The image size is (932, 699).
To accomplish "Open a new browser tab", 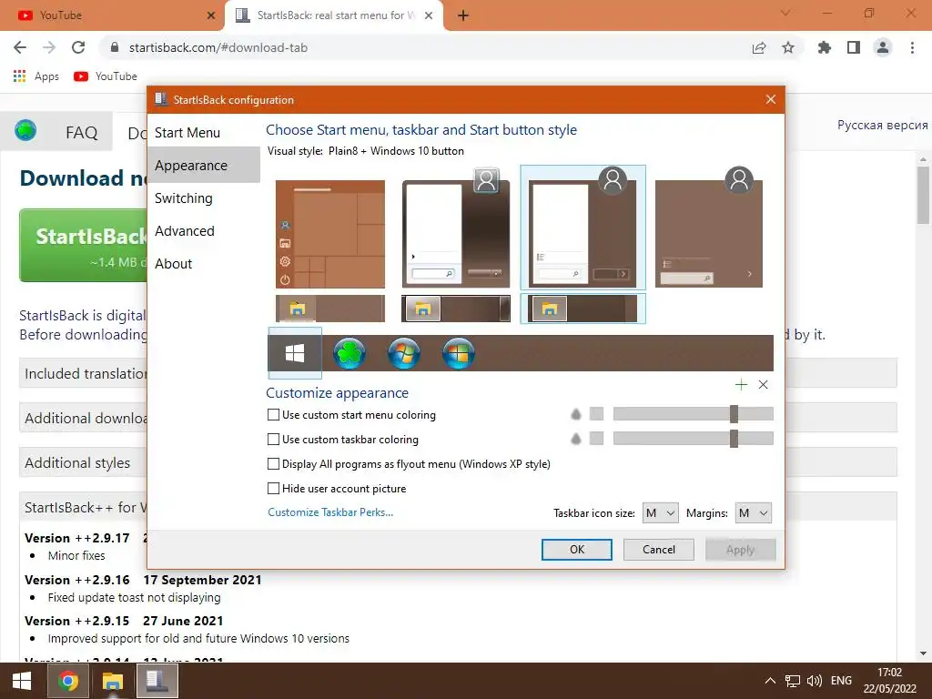I will (463, 15).
